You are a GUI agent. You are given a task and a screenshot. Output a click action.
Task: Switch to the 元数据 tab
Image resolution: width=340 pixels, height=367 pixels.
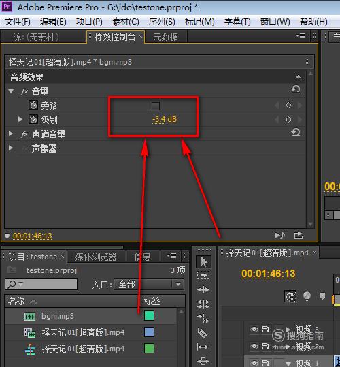(x=165, y=37)
